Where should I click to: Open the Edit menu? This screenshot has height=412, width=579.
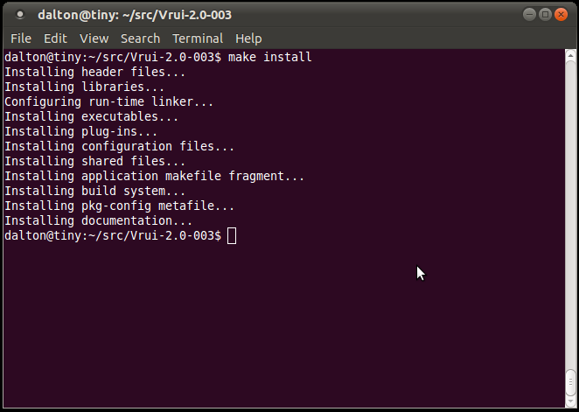click(55, 38)
